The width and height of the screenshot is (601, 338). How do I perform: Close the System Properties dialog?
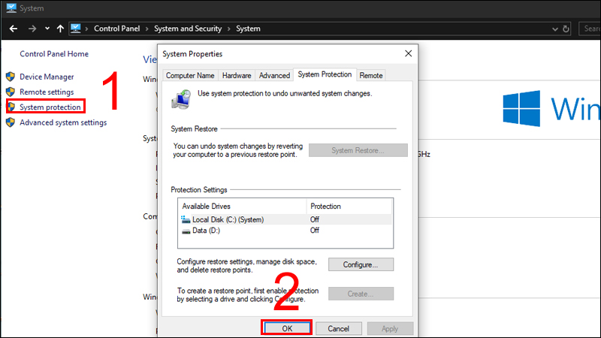(408, 54)
